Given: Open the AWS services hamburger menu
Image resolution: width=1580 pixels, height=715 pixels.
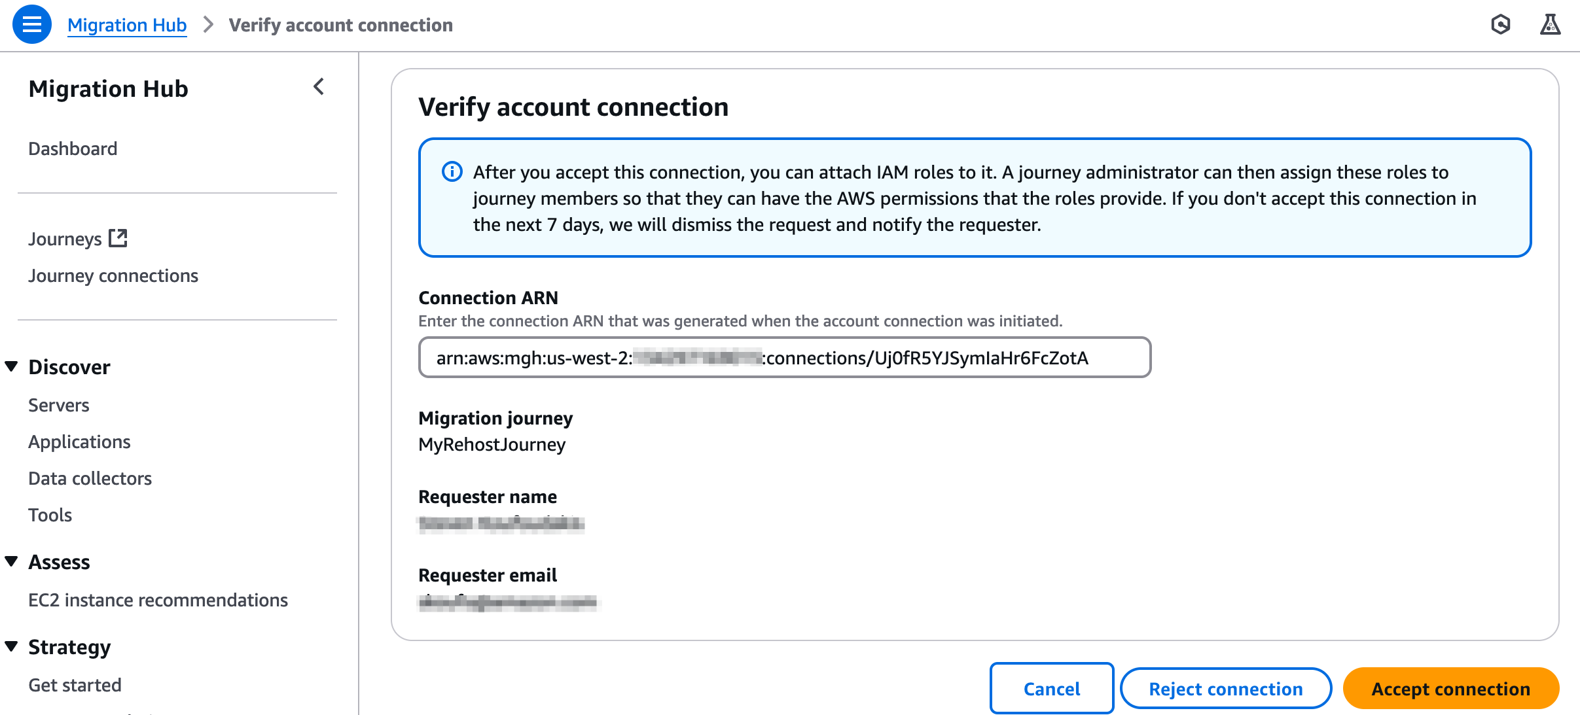Looking at the screenshot, I should pos(31,24).
